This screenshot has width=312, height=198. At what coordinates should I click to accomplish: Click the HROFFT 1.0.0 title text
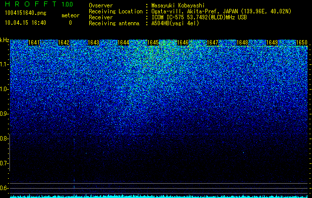(39, 4)
